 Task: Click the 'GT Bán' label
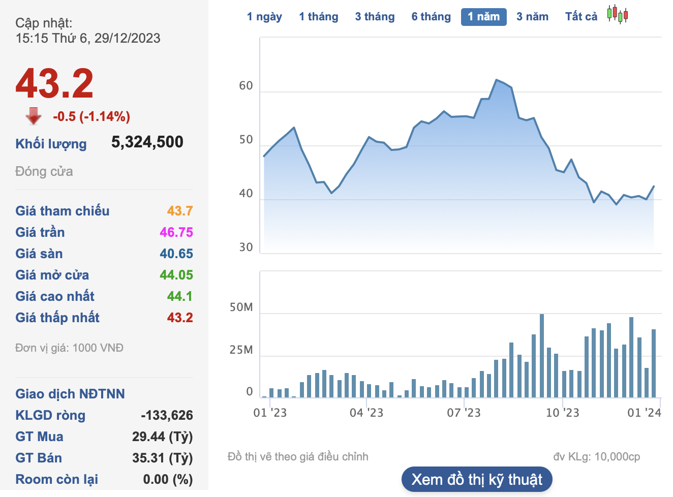click(39, 458)
